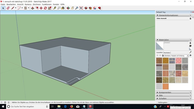Switch to the Auswählen materials tab
The image size is (194, 109).
(x=160, y=53)
